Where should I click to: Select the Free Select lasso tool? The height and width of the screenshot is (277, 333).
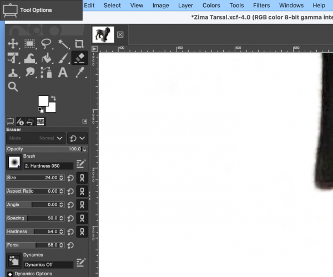click(x=46, y=44)
